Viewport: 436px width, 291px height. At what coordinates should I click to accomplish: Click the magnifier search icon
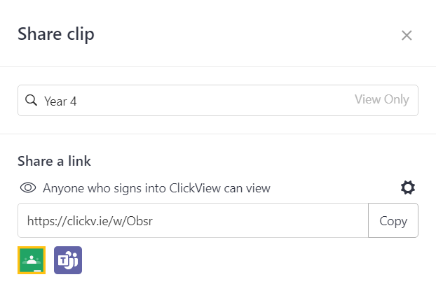[31, 100]
